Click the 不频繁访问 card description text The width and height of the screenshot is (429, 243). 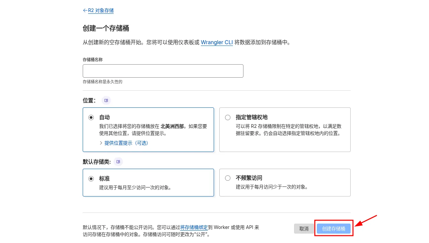pos(272,187)
